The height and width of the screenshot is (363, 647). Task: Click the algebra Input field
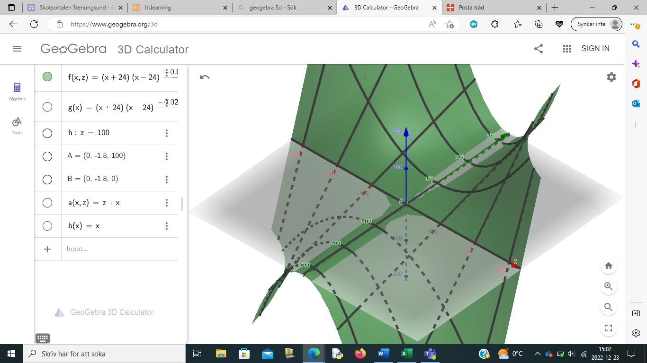(118, 249)
